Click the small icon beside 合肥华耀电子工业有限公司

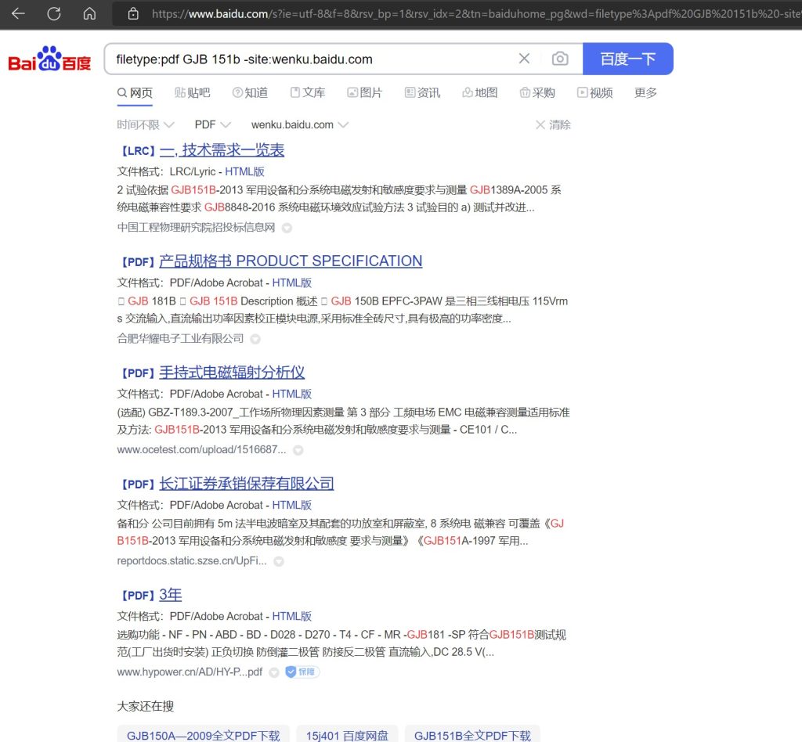[255, 339]
